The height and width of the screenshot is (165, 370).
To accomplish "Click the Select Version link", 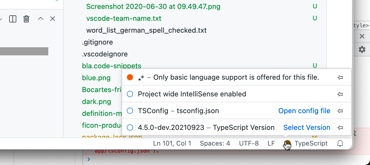I will (307, 127).
